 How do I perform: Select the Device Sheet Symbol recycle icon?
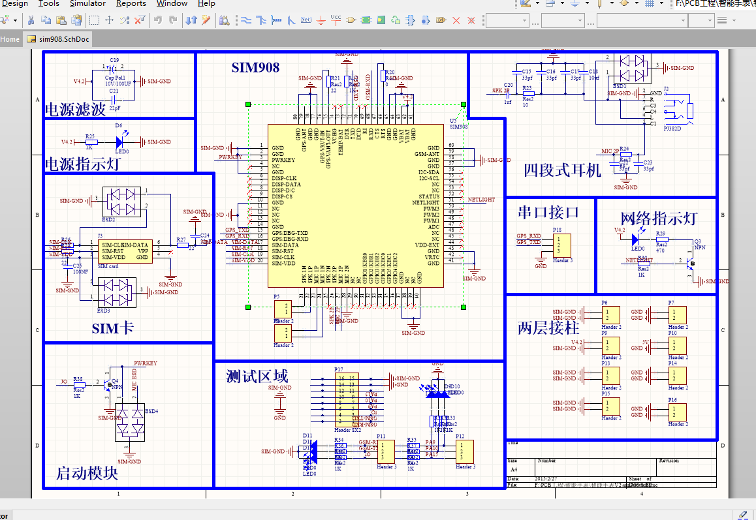pyautogui.click(x=396, y=20)
